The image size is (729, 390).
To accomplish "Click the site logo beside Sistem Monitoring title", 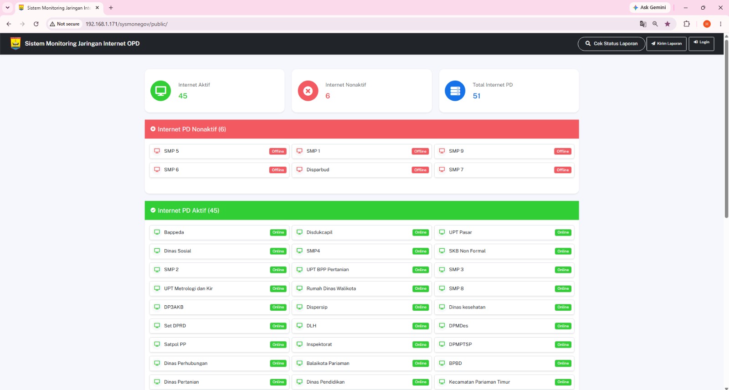I will (x=15, y=43).
